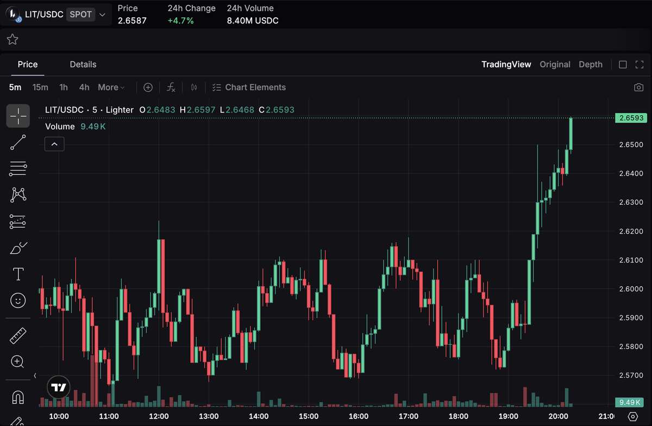Collapse the drawing toolbar side arrow
Screen dimensions: 652x426
pyautogui.click(x=35, y=375)
